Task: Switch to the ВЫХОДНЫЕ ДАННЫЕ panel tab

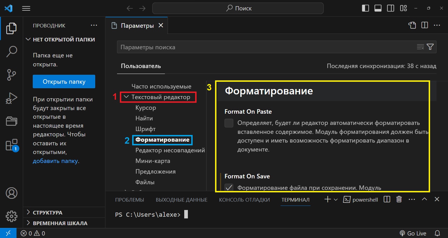Action: 182,200
